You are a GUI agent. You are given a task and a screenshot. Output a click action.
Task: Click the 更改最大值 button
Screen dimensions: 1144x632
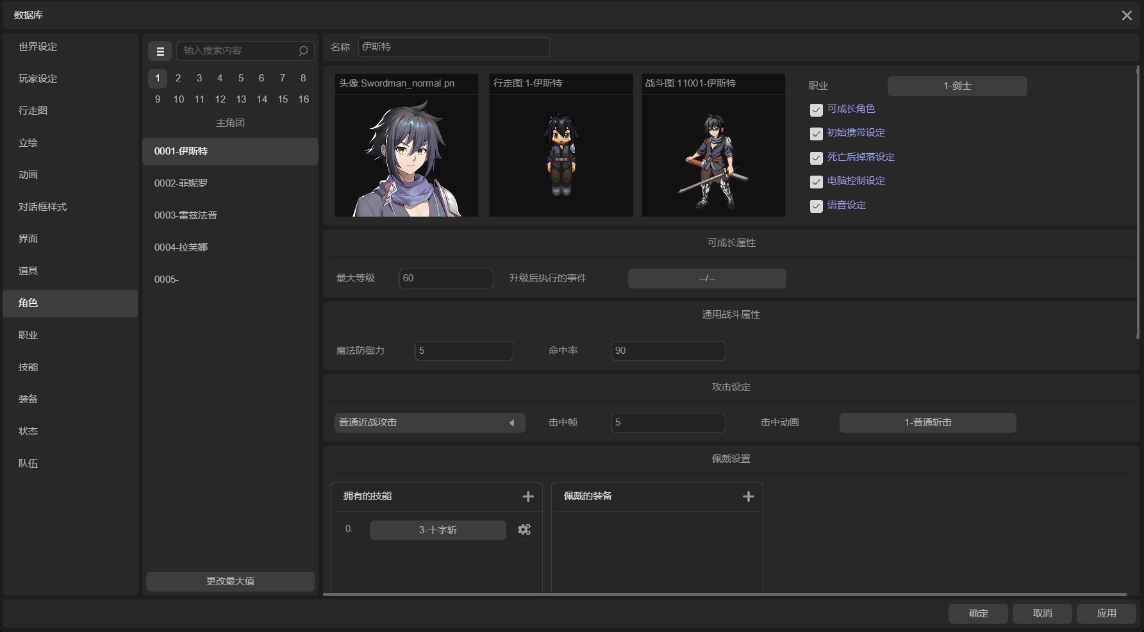230,581
